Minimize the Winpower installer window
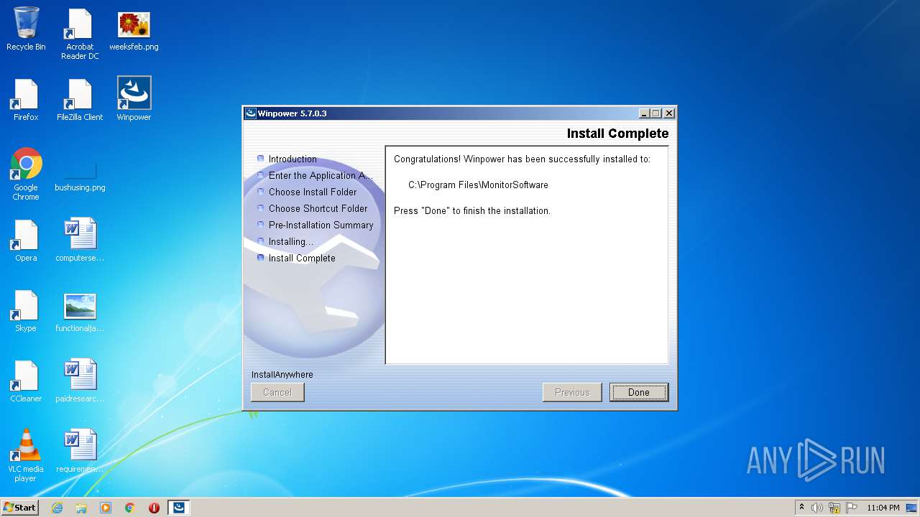Screen dimensions: 920x517 (x=644, y=113)
